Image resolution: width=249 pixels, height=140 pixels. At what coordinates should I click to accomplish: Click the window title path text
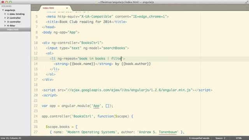[x=126, y=2]
